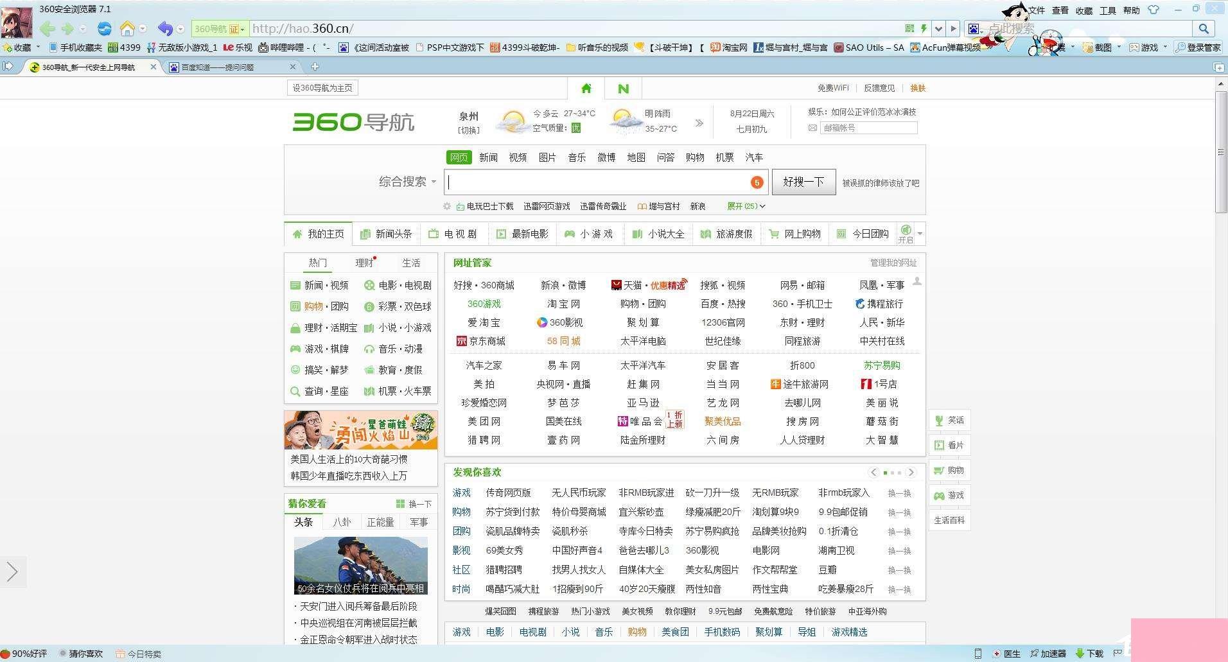Screen dimensions: 1228x662
Task: Open the address bar history dropdown arrow
Action: [939, 29]
